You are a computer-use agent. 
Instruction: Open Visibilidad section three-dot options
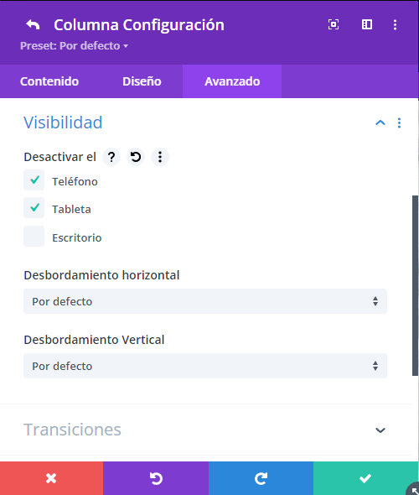pos(399,122)
